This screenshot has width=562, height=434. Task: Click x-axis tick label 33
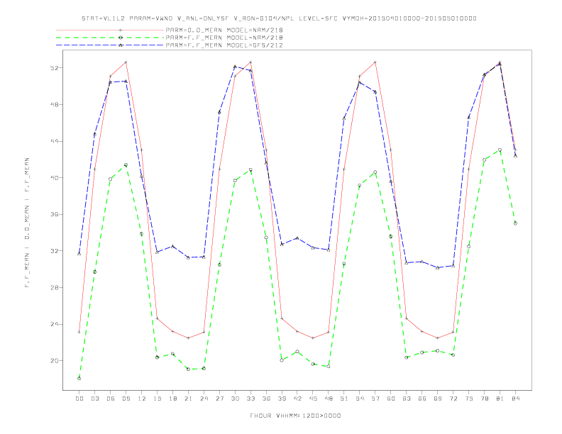point(250,399)
